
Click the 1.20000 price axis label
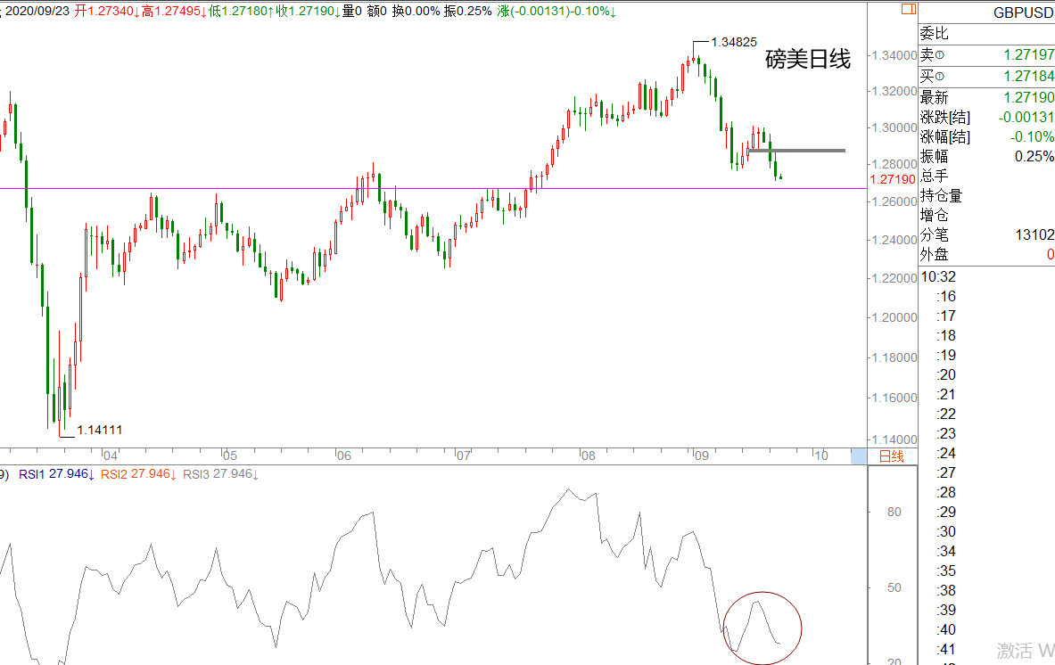(894, 317)
